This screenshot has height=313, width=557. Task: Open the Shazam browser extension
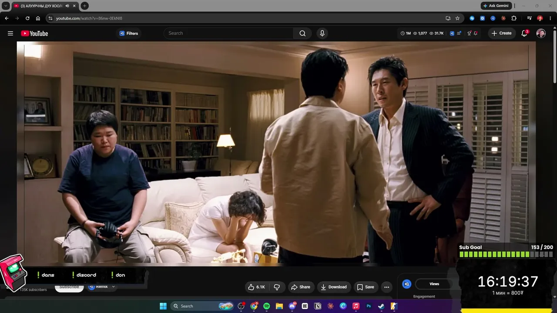[472, 18]
